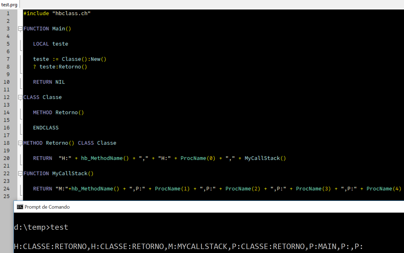Collapse the CLASS Classe fold marker
This screenshot has height=253, width=404.
20,97
